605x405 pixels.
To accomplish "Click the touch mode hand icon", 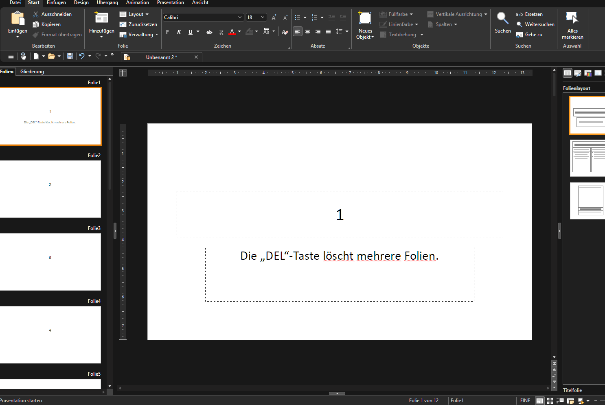I will pyautogui.click(x=23, y=56).
